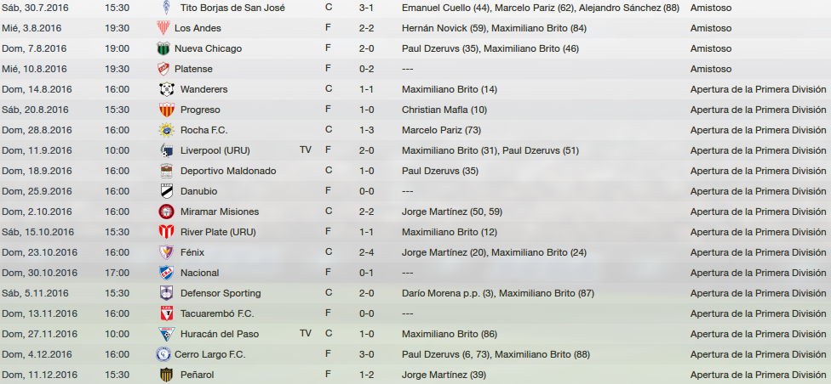Open the Liverpool (URU) team link
The image size is (831, 384).
pyautogui.click(x=215, y=150)
